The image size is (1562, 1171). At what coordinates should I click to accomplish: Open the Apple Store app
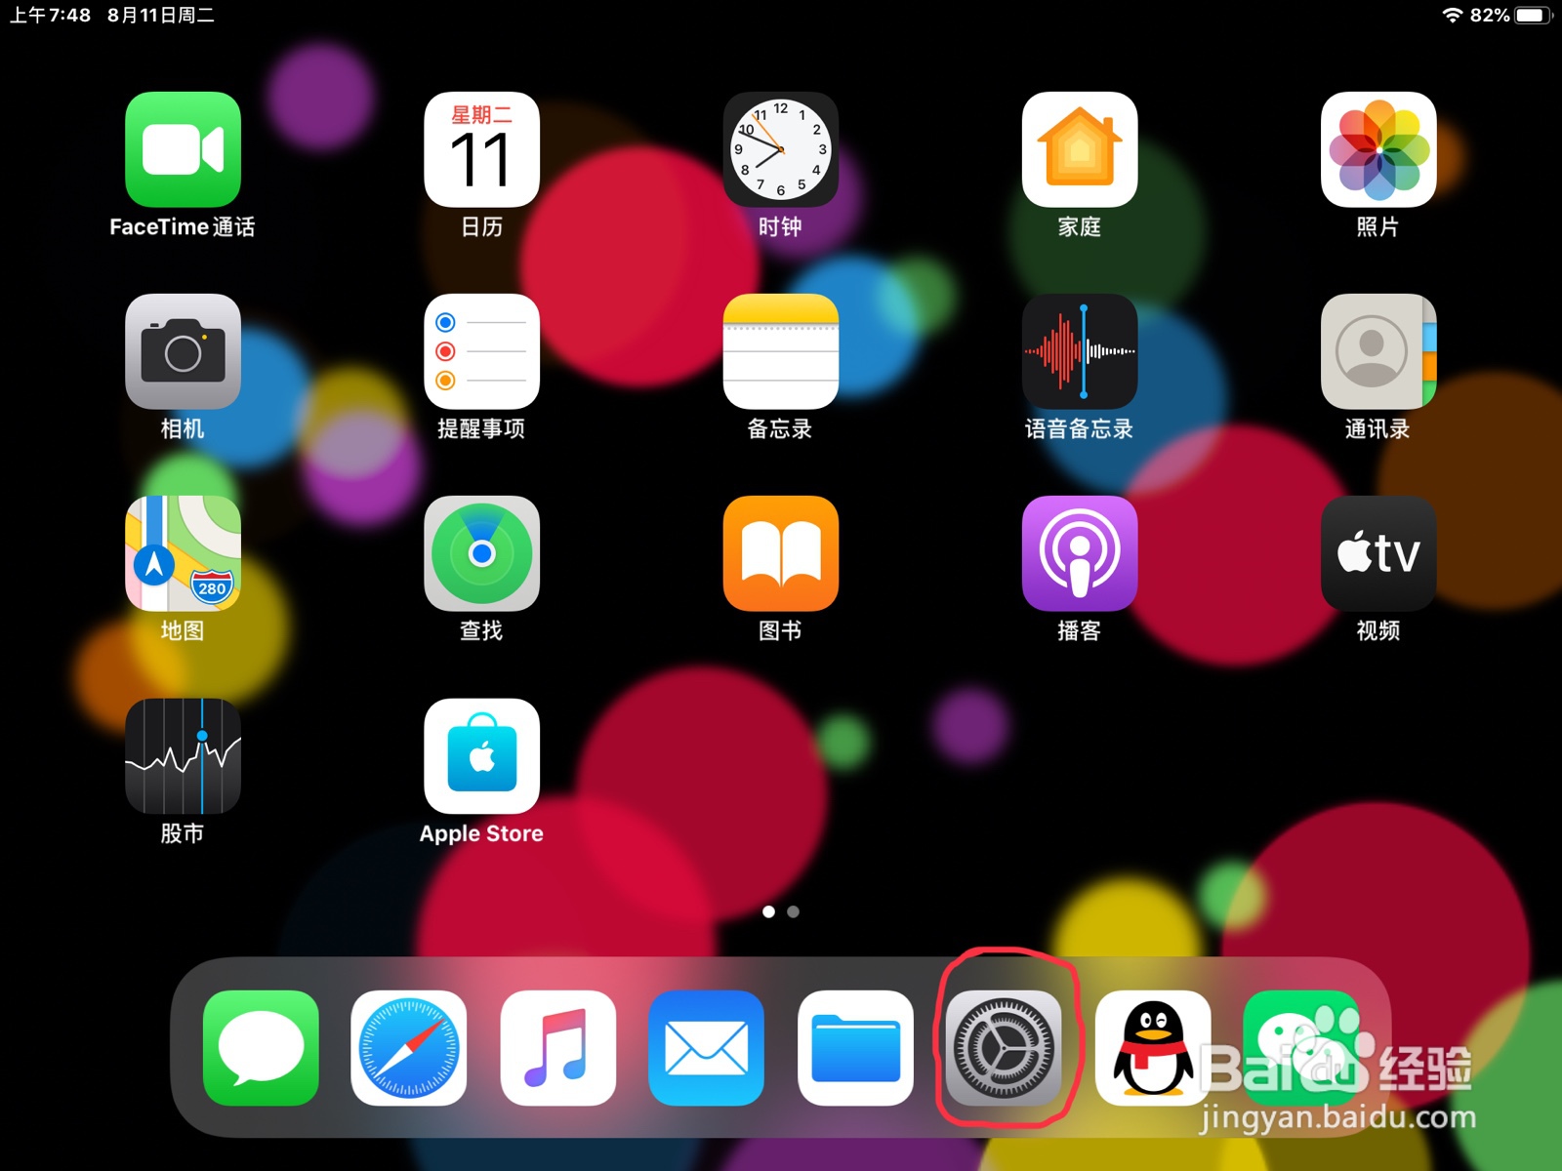[481, 756]
